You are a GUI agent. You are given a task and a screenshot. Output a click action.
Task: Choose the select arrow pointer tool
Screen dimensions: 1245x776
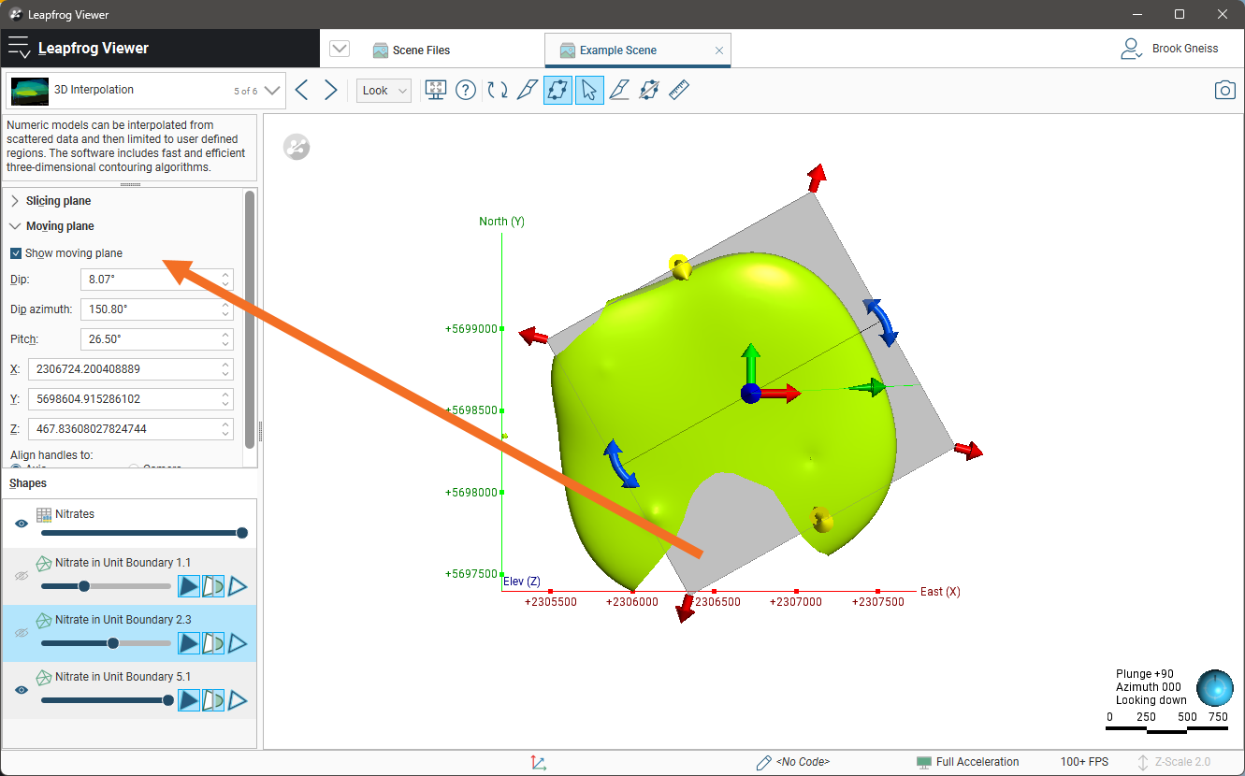589,90
